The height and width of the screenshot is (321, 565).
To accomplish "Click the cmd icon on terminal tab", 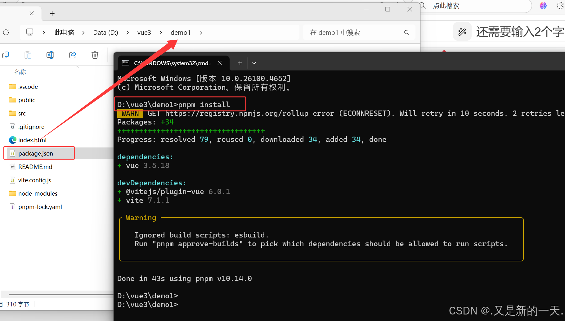I will pos(126,63).
